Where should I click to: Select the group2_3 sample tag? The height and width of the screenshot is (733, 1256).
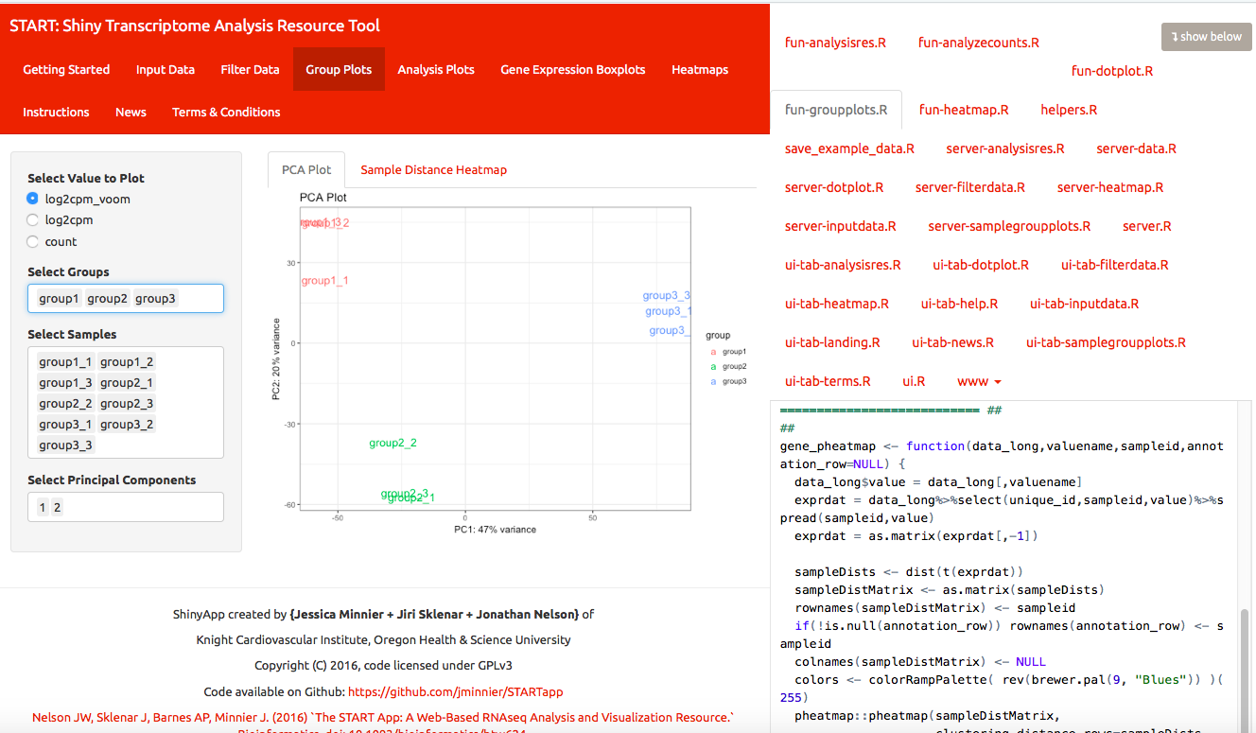(x=127, y=403)
